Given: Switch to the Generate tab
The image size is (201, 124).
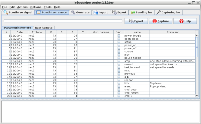Looking at the screenshot, I should pyautogui.click(x=80, y=12).
